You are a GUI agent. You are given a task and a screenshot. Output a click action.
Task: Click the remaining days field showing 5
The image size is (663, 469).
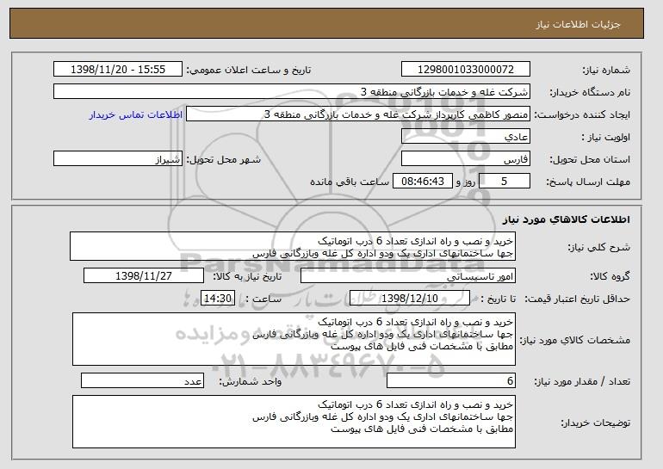tap(505, 182)
